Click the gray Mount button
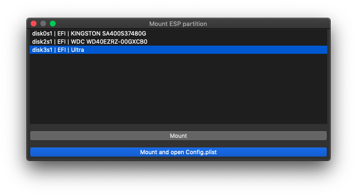 click(178, 136)
